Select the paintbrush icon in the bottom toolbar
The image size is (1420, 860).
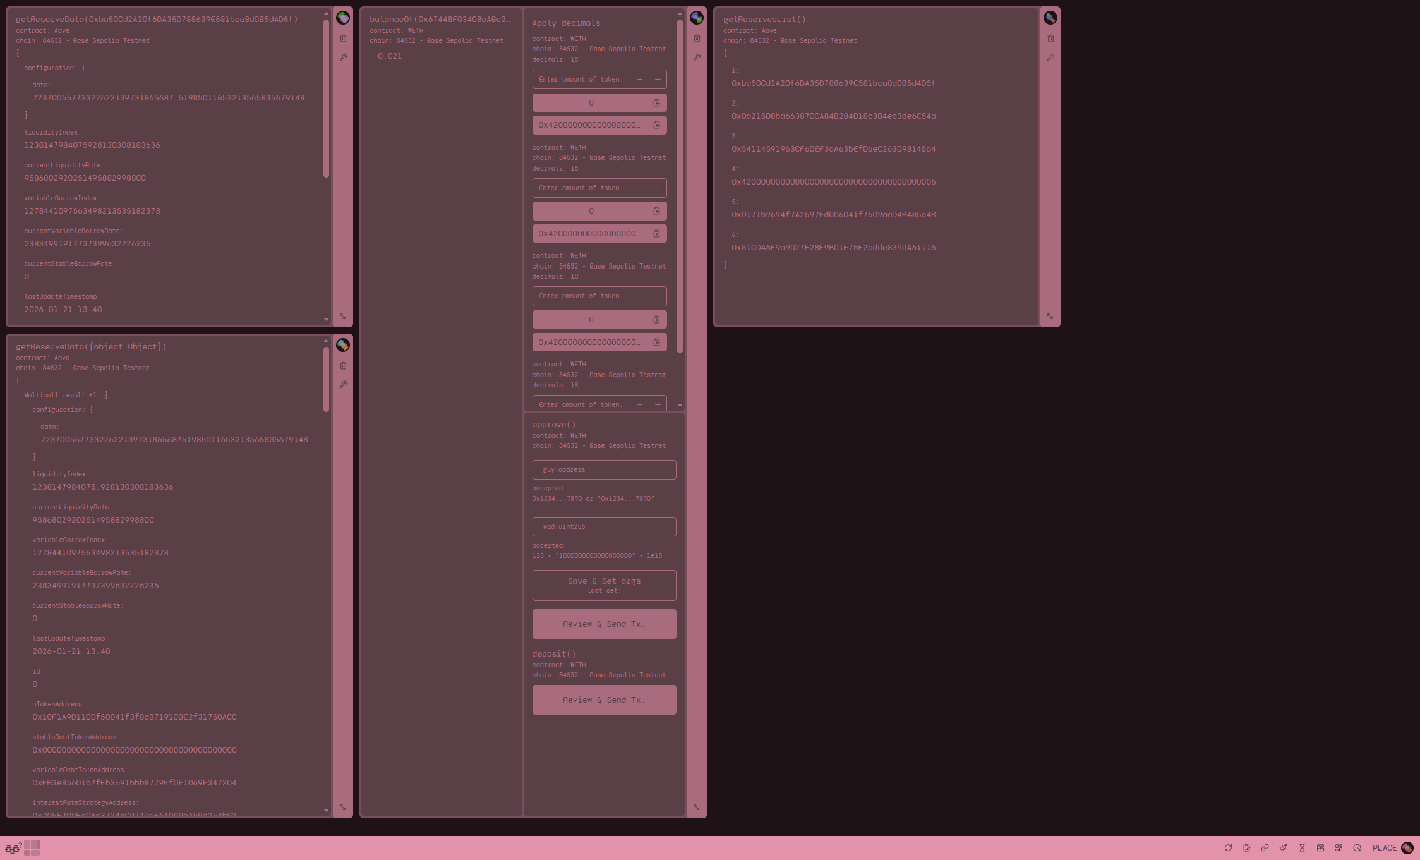tap(1284, 847)
